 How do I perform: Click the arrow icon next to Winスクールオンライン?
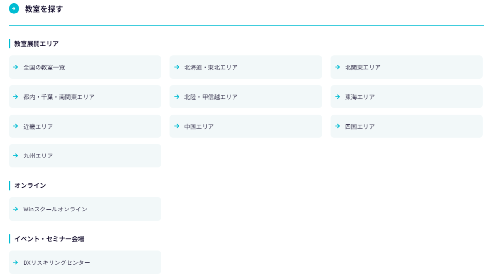[16, 209]
